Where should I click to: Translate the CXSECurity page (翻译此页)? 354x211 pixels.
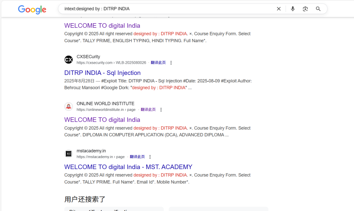(x=158, y=62)
